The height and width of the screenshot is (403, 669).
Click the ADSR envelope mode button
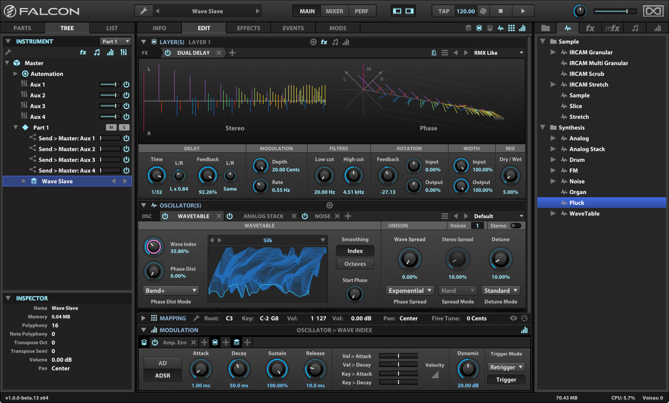[x=162, y=376]
